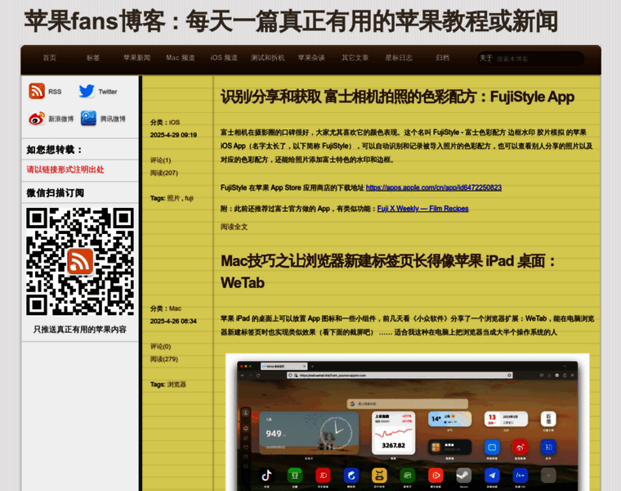Open 苹果杂谈 navigation item
Screen dimensions: 621x491
(x=311, y=58)
